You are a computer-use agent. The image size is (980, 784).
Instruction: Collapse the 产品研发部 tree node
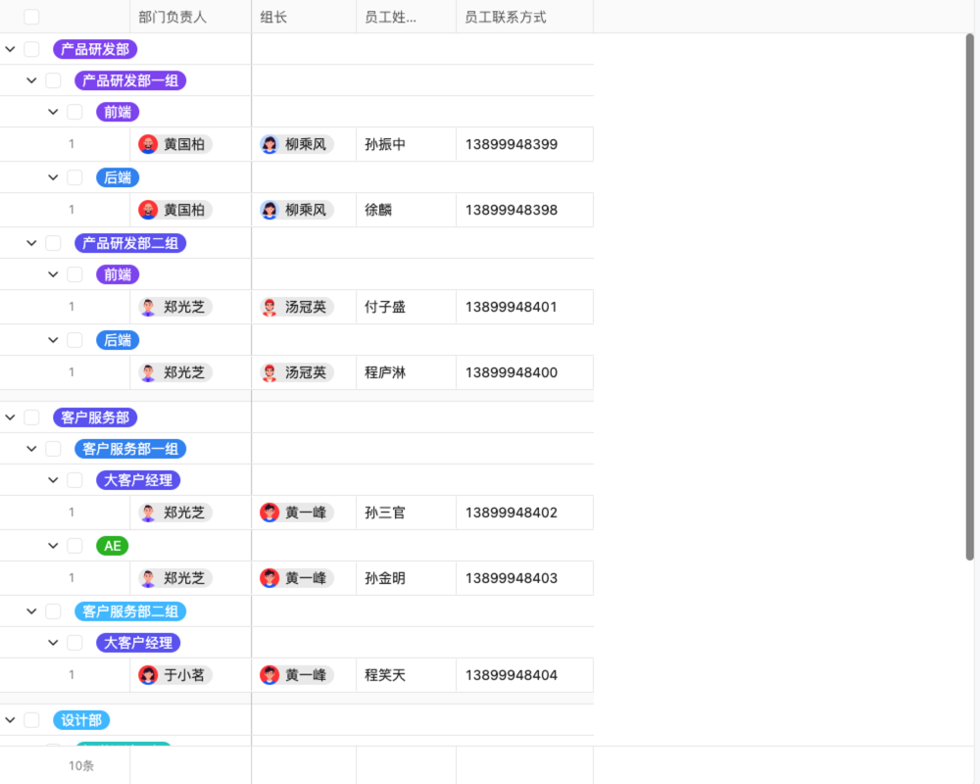point(9,48)
